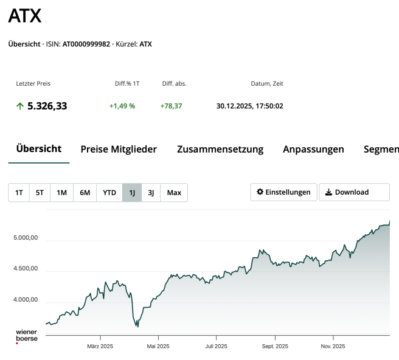Viewport: 399px width, 360px height.
Task: Click the ISIN number AT0000999982
Action: (x=86, y=44)
